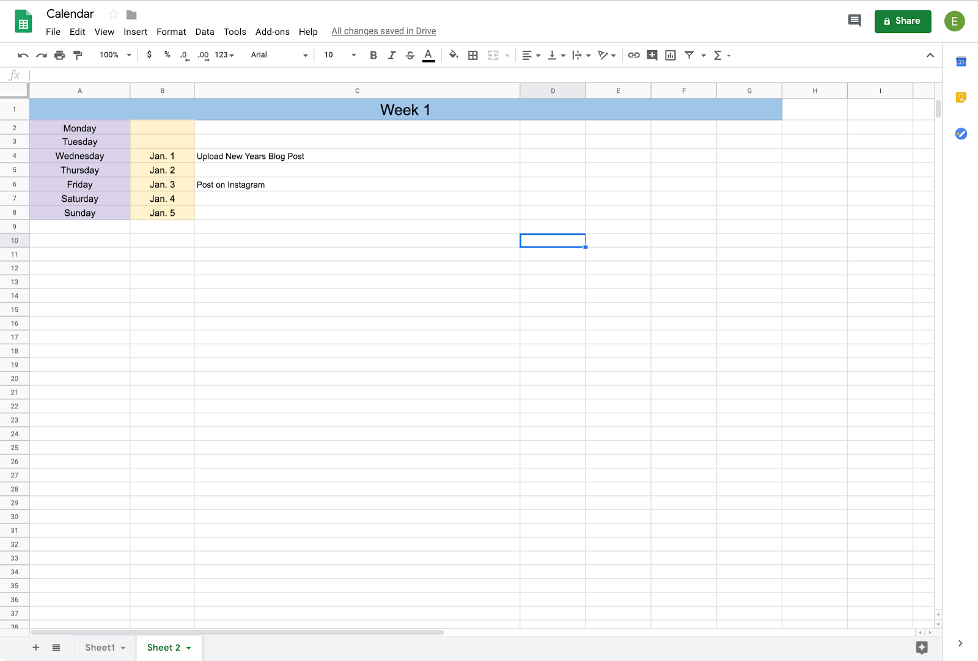The image size is (978, 661).
Task: Insert a chart
Action: (x=670, y=55)
